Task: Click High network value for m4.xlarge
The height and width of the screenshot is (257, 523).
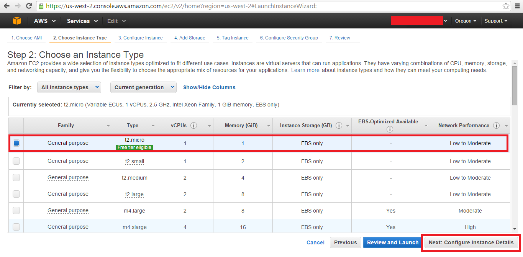Action: 470,227
